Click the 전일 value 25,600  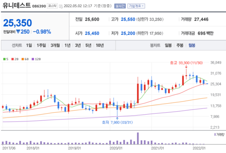coord(92,19)
